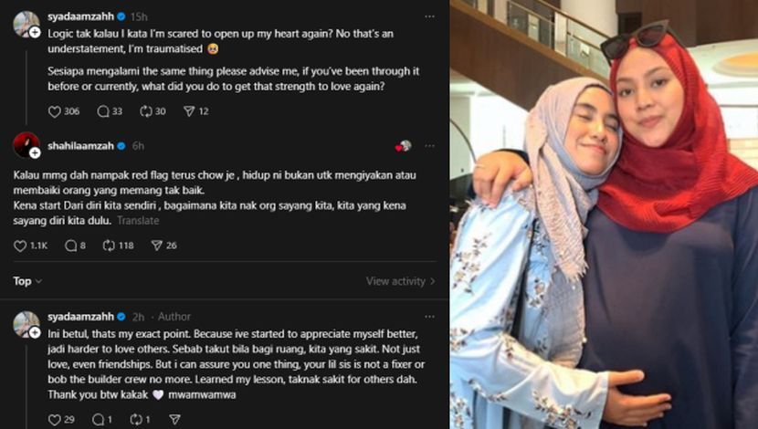
Task: Open comments on shahilaamzah's post with 8 replies
Action: click(71, 246)
